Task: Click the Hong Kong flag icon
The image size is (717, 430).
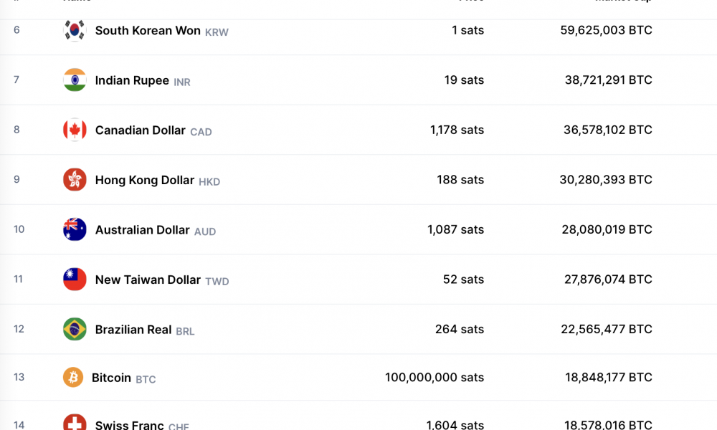Action: [x=75, y=180]
